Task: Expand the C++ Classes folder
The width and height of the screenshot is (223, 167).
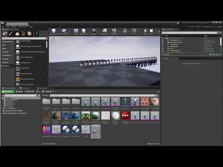Action: click(2, 108)
